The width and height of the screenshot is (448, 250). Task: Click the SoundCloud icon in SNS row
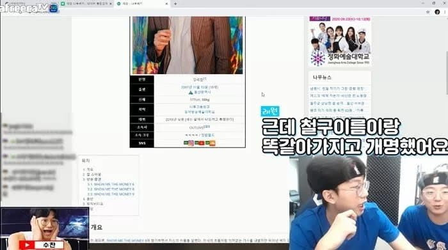pyautogui.click(x=212, y=143)
